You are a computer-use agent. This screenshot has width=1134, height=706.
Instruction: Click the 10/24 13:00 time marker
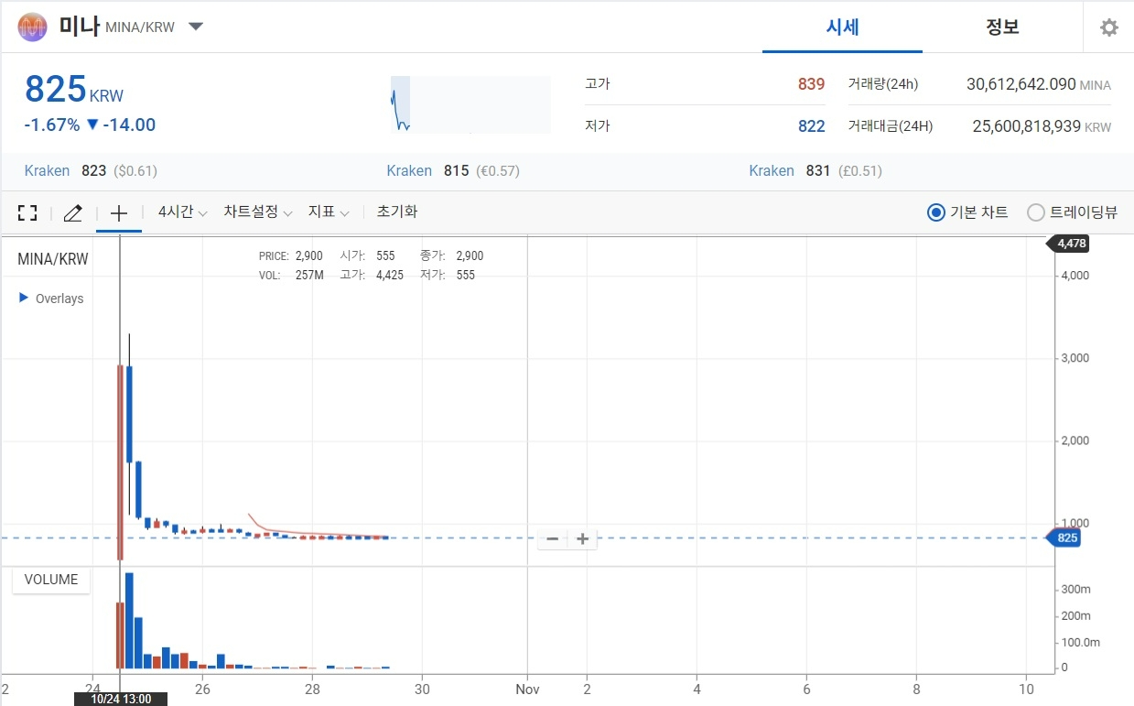point(121,699)
